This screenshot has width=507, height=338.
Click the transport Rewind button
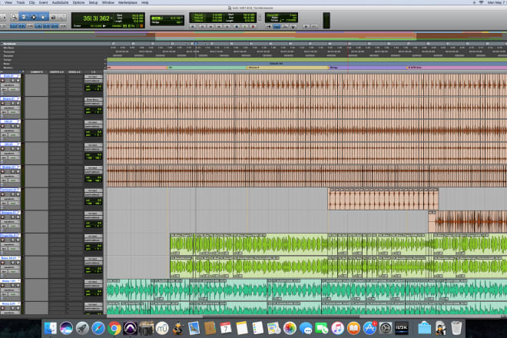210,27
